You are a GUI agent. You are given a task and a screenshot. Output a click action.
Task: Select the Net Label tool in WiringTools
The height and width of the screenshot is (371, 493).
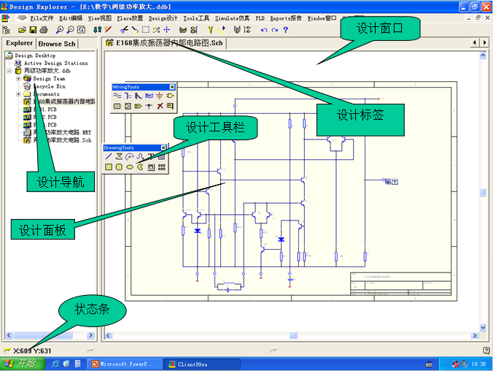[x=149, y=96]
